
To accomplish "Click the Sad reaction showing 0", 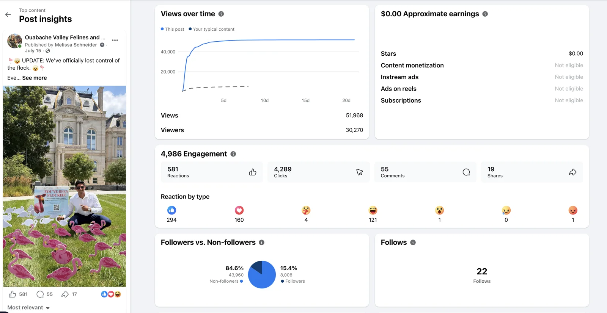I will click(x=506, y=210).
